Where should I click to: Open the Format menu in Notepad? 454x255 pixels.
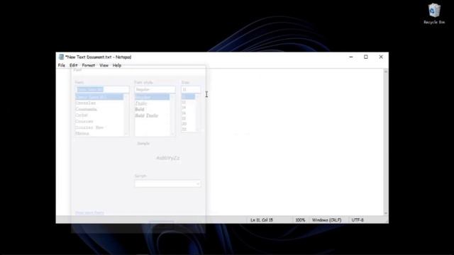(x=88, y=65)
